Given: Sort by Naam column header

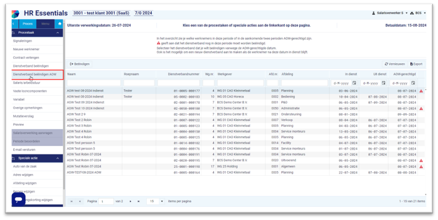Looking at the screenshot, I should (72, 74).
